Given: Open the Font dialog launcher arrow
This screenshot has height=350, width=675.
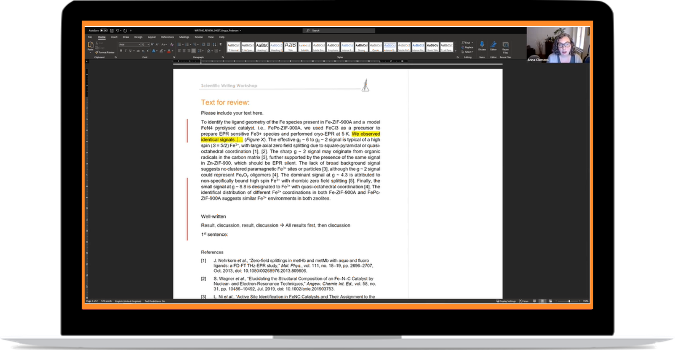Looking at the screenshot, I should point(174,57).
